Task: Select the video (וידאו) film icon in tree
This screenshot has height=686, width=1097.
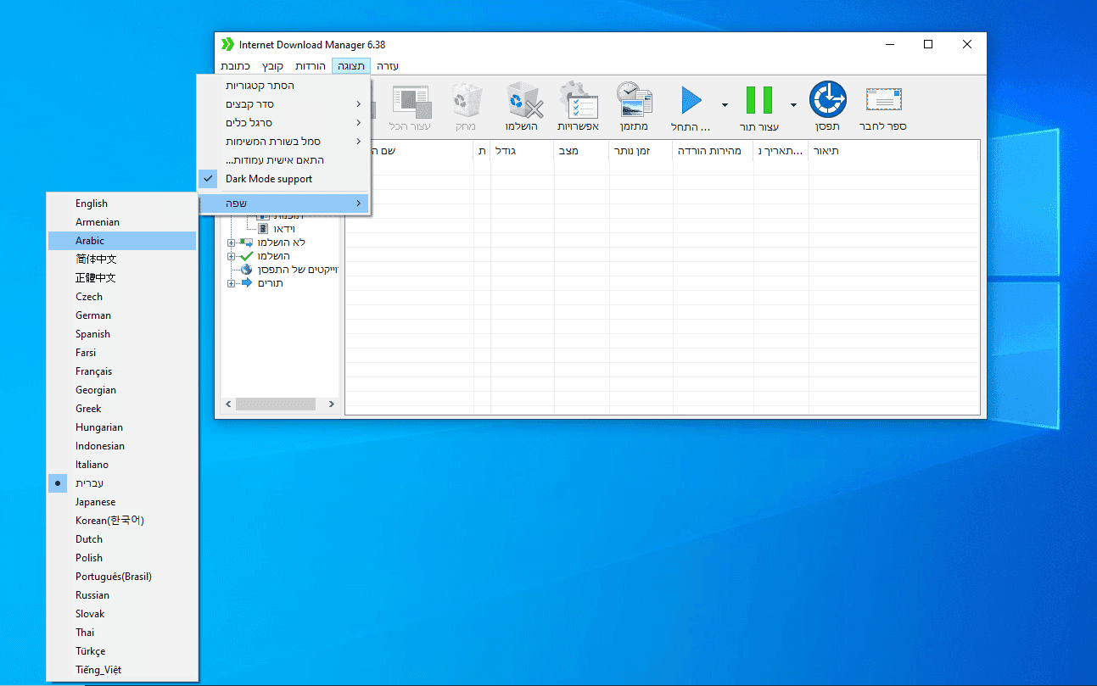Action: [263, 229]
